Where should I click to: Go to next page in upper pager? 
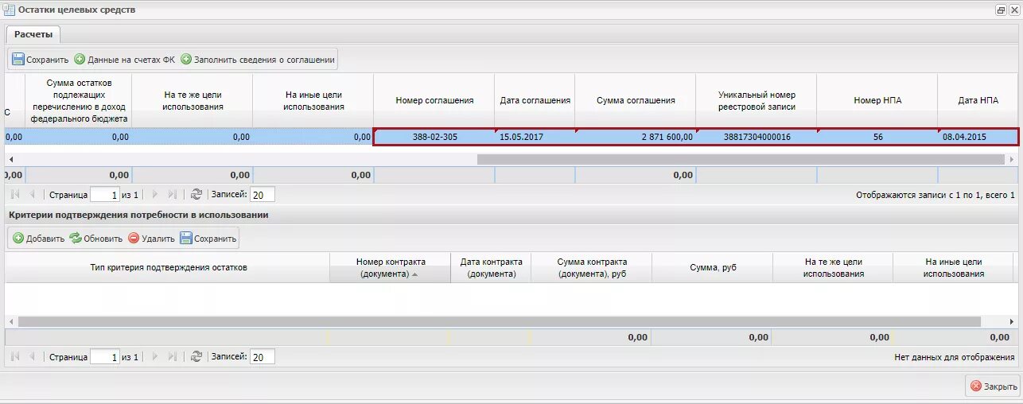[x=155, y=195]
